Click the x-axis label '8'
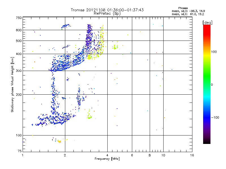 150,155
